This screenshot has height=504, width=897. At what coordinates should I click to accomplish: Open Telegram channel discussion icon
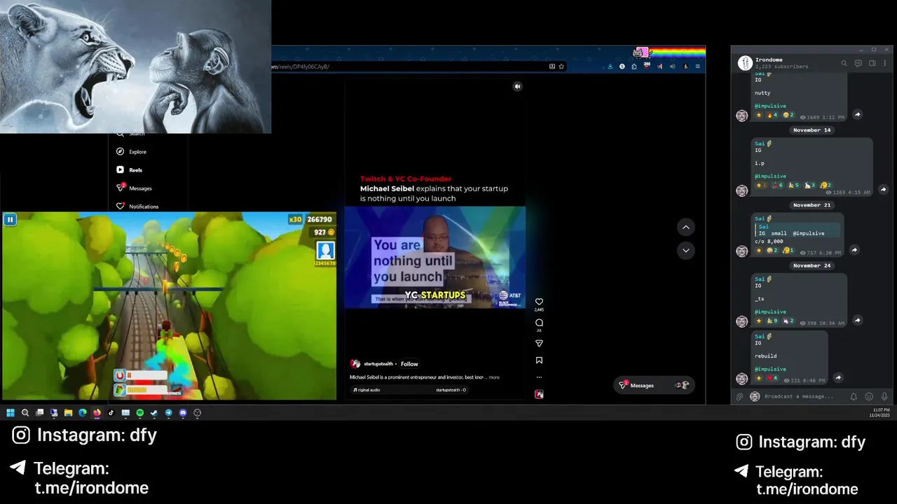click(858, 63)
